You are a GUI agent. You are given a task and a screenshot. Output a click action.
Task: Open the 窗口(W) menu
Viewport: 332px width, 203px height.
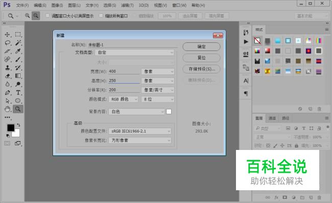(179, 5)
